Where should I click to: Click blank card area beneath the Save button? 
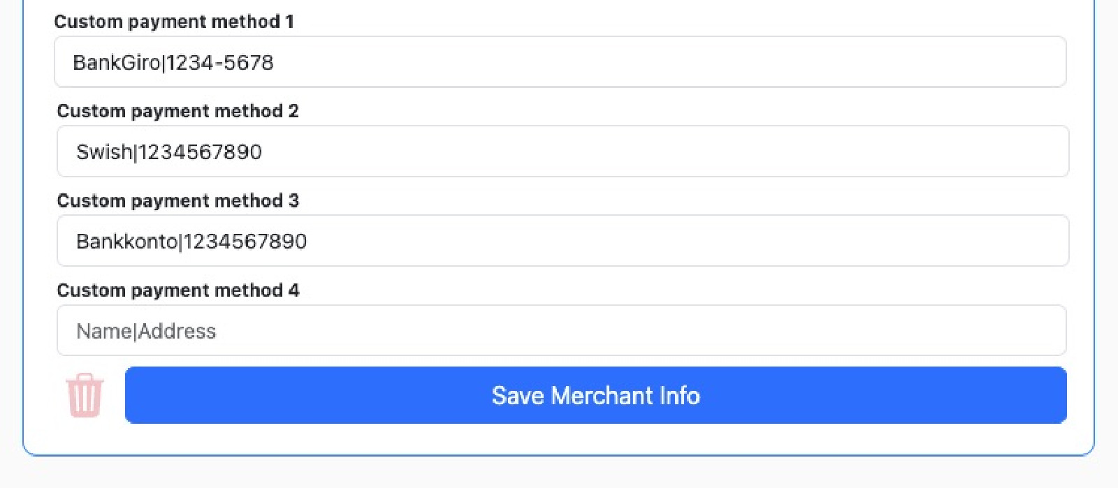[559, 438]
